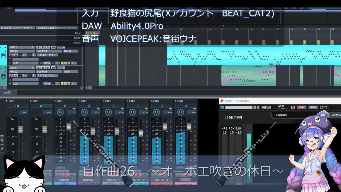Viewport: 341px width, 192px height.
Task: Click the C.Tr button in Limiter
Action: (302, 107)
